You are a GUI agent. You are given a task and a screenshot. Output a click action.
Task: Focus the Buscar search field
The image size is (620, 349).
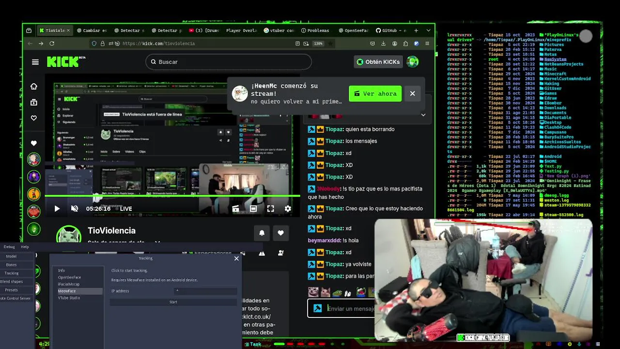228,62
